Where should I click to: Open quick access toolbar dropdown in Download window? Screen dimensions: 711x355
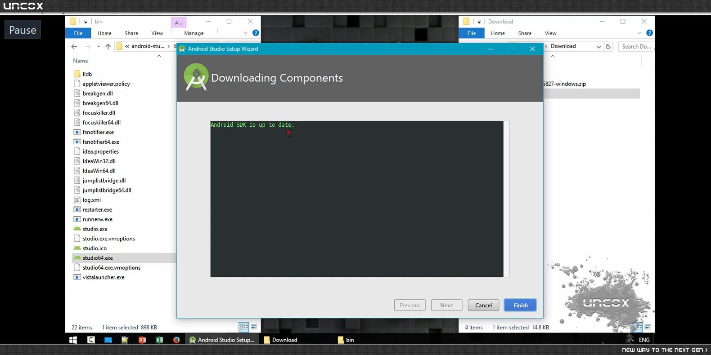[x=479, y=22]
